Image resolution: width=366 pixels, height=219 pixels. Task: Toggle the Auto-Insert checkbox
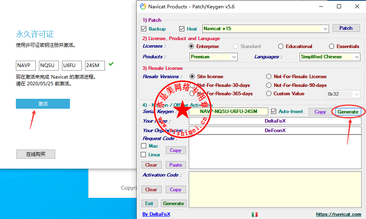click(x=273, y=111)
